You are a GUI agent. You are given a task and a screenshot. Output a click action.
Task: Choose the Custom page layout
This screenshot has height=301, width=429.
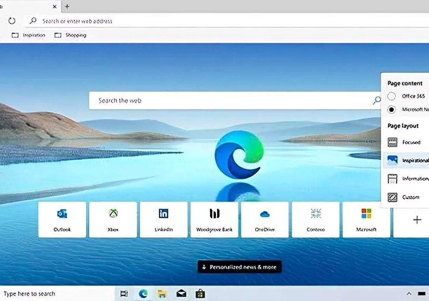(x=406, y=197)
